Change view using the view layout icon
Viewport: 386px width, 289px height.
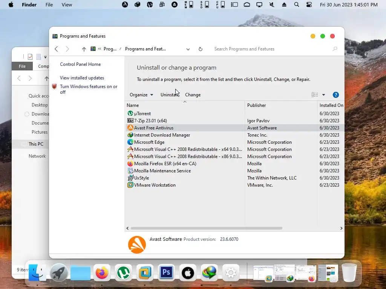click(x=315, y=95)
